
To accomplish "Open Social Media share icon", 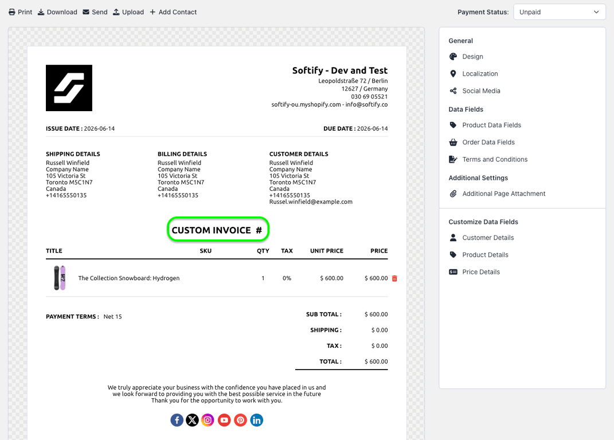I will [453, 91].
